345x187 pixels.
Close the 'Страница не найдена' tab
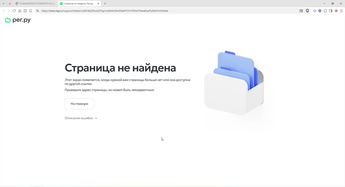[98, 3]
